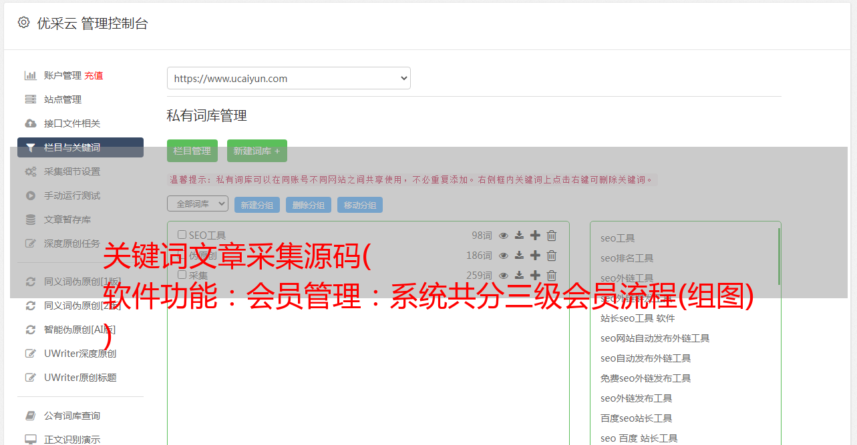857x445 pixels.
Task: Open UWriter深度原创 in the sidebar
Action: pyautogui.click(x=80, y=354)
